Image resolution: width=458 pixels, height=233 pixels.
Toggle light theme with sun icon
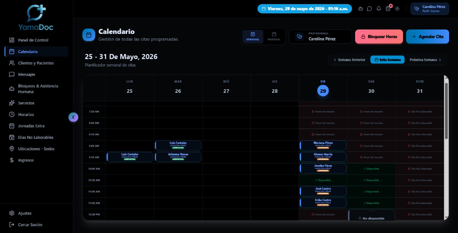click(397, 9)
